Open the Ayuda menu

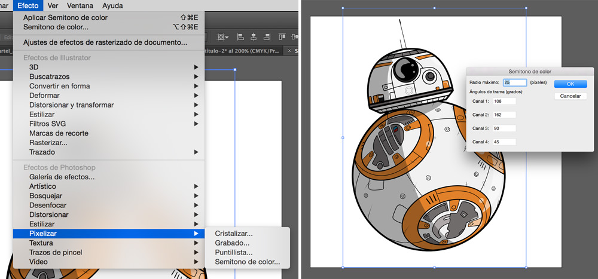(112, 6)
